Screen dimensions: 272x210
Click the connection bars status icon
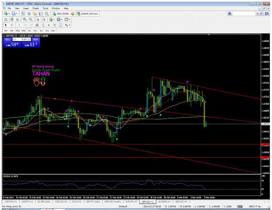[x=240, y=207]
